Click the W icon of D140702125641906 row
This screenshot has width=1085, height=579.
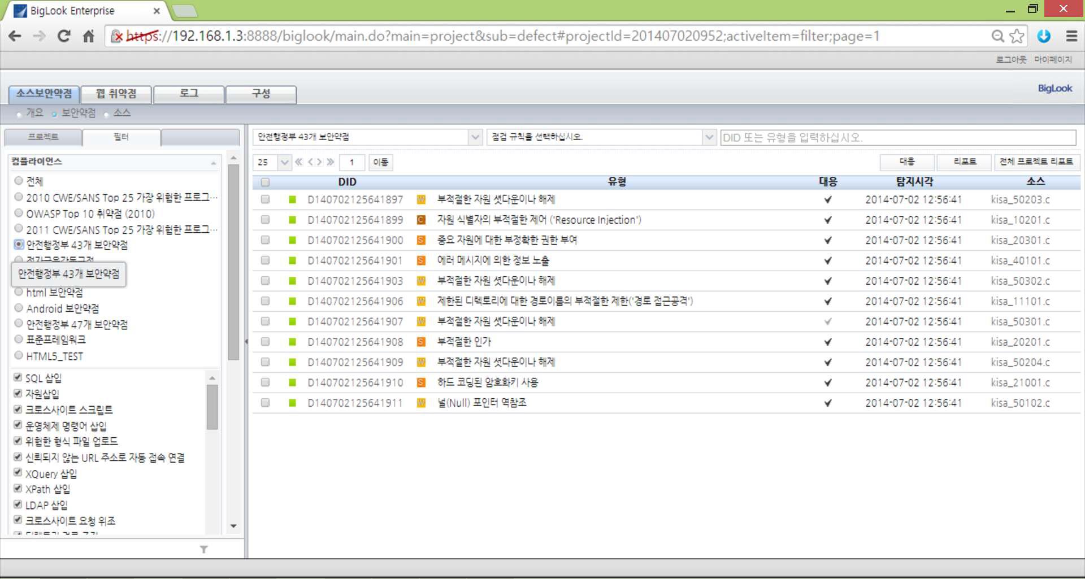[421, 301]
